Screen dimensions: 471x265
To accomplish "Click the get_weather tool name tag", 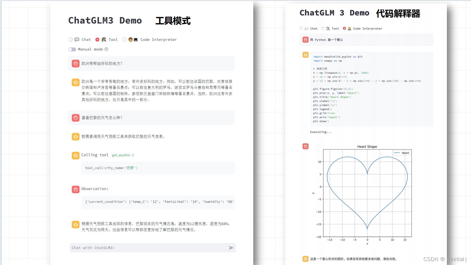I will pyautogui.click(x=121, y=155).
